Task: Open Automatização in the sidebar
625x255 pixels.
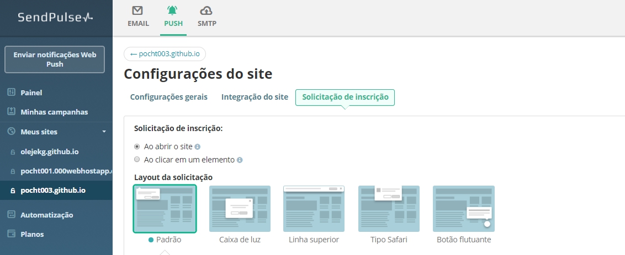Action: (46, 215)
